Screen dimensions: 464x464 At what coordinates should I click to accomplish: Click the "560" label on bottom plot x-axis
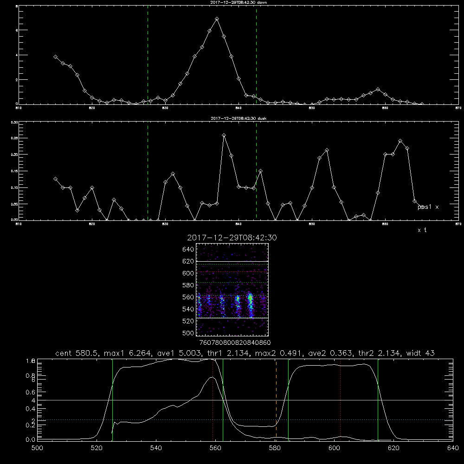(215, 448)
